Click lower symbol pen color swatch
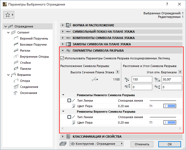The width and height of the screenshot is (186, 150). coord(170,106)
